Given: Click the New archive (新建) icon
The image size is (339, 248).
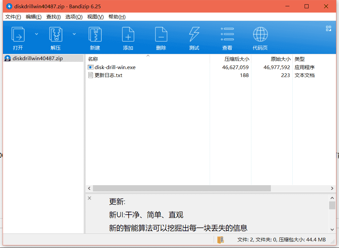Looking at the screenshot, I should click(x=95, y=34).
